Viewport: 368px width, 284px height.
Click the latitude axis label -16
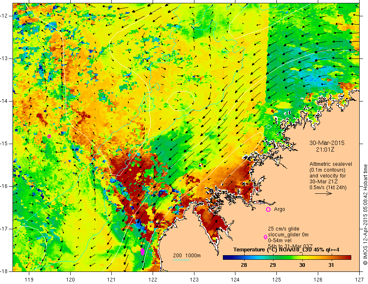coord(5,186)
